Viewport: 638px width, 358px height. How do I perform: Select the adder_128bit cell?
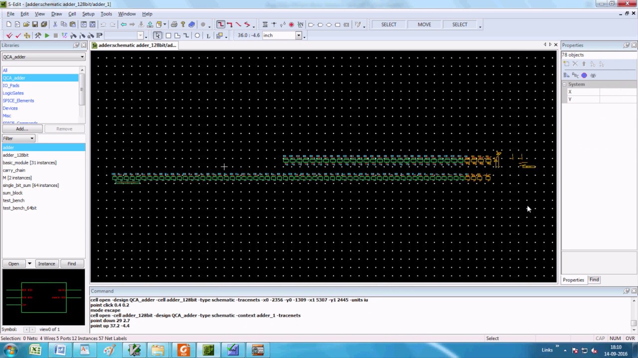coord(16,155)
